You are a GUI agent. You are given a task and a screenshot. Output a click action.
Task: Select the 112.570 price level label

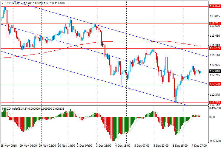(x=215, y=84)
